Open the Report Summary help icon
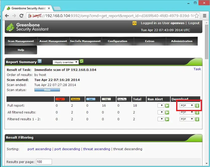 (40, 61)
